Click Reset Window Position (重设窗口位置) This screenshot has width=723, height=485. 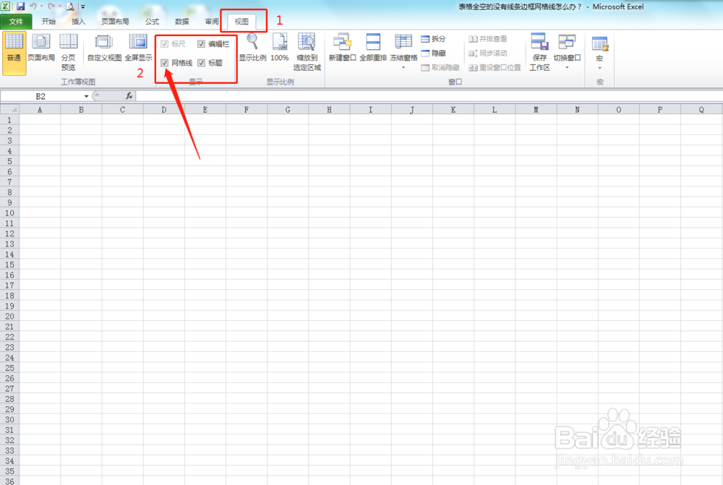click(x=495, y=68)
